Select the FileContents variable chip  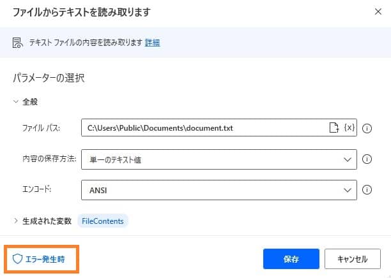click(x=103, y=221)
